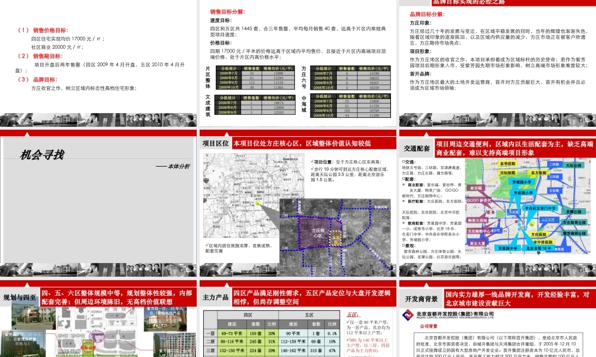Click the 文成建筑 table label
Image resolution: width=596 pixels, height=357 pixels.
click(x=208, y=105)
